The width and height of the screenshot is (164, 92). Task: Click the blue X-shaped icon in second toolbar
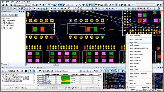(112, 8)
